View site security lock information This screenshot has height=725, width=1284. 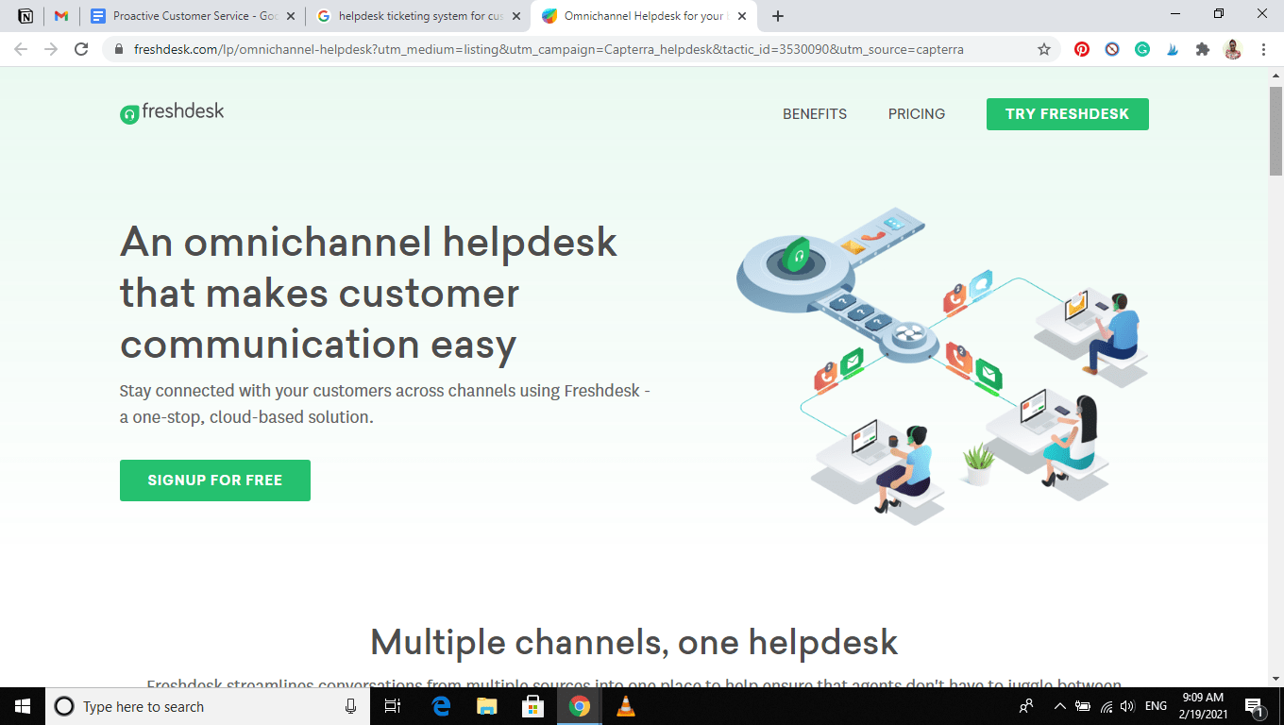click(x=119, y=49)
